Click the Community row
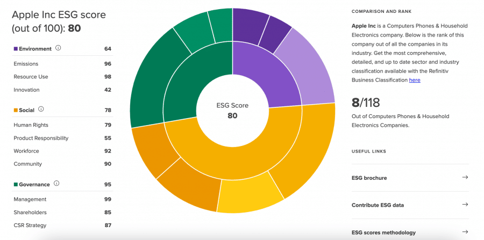The width and height of the screenshot is (484, 240). (x=62, y=164)
